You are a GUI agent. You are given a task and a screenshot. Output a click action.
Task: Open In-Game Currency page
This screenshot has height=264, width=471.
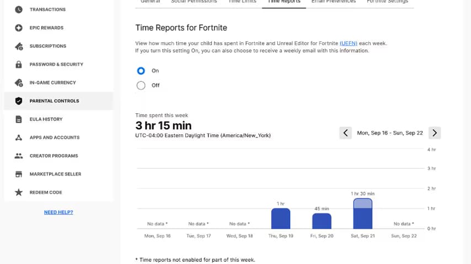tap(59, 82)
